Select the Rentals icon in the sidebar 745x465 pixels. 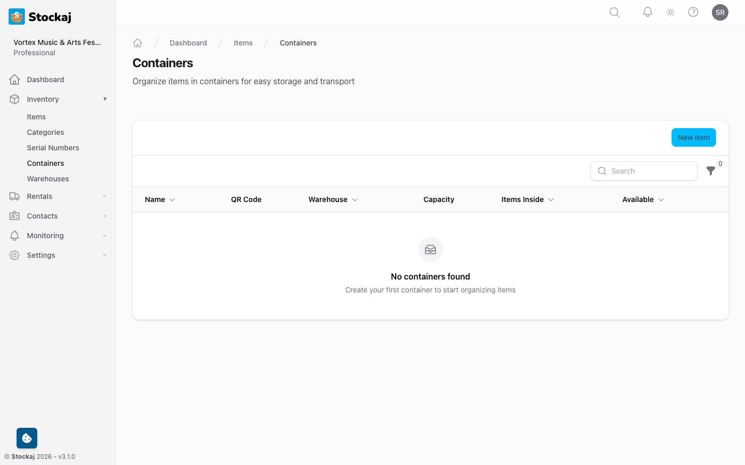click(x=14, y=196)
